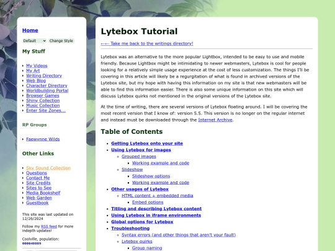Jump to Global options for Lytebox
This screenshot has width=335, height=251.
142,222
